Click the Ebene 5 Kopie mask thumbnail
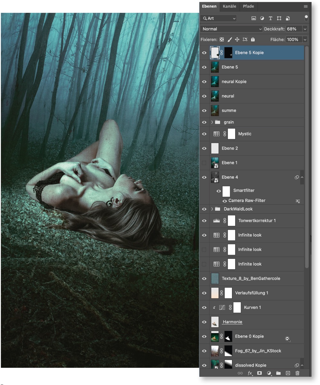320x385 pixels. click(x=228, y=53)
